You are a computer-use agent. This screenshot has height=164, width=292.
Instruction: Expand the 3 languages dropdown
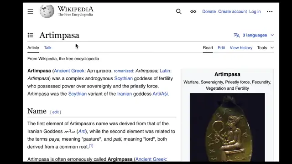click(x=254, y=35)
